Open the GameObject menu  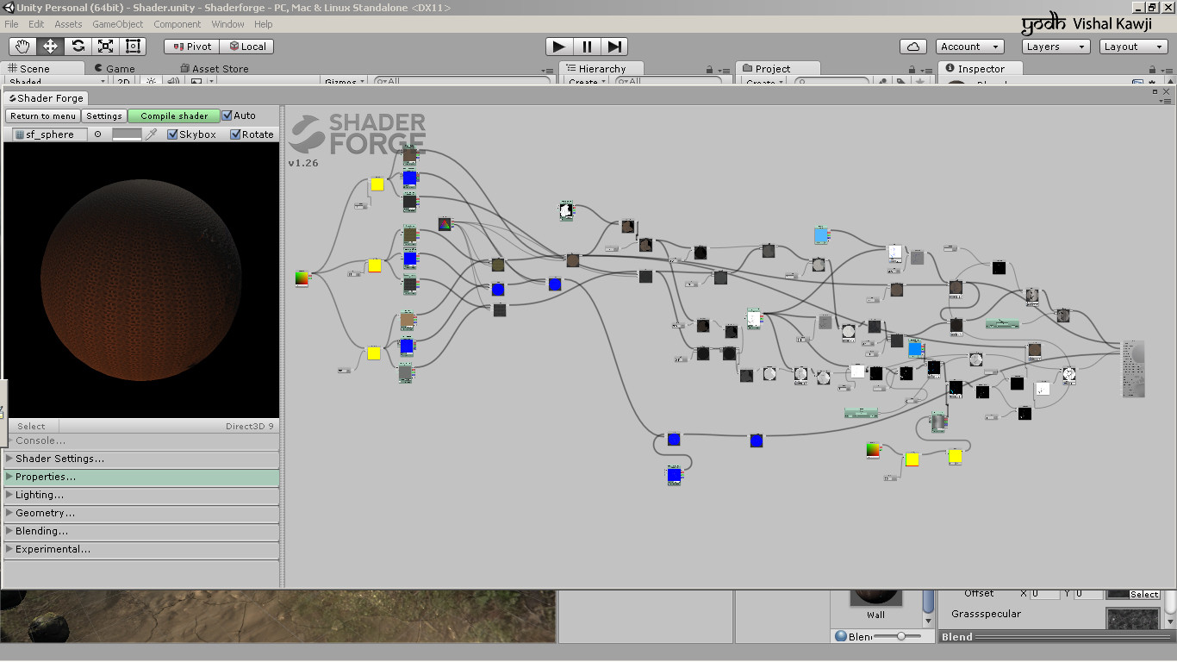tap(118, 24)
